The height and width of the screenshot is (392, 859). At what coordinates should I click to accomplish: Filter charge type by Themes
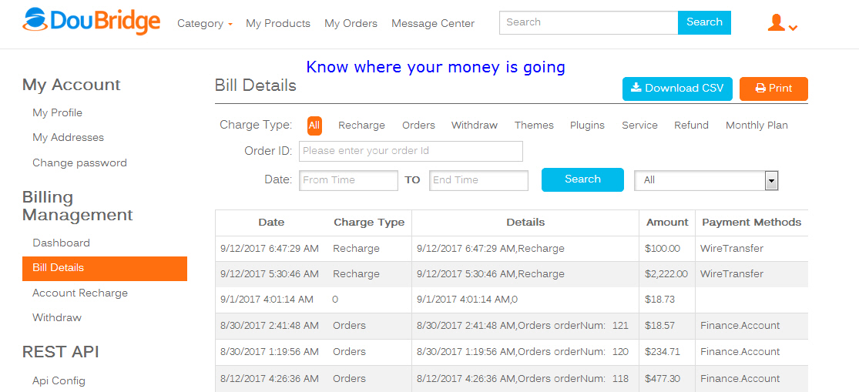coord(534,126)
